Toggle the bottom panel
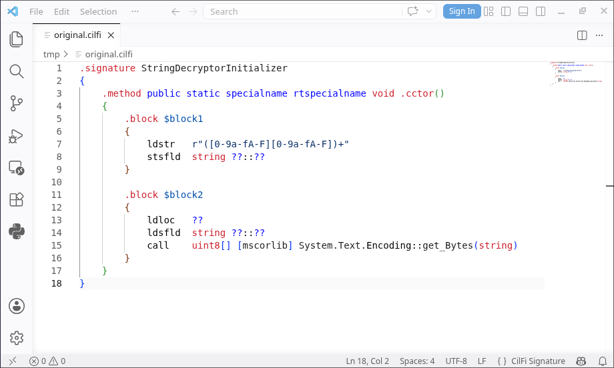The width and height of the screenshot is (614, 368). (x=523, y=11)
